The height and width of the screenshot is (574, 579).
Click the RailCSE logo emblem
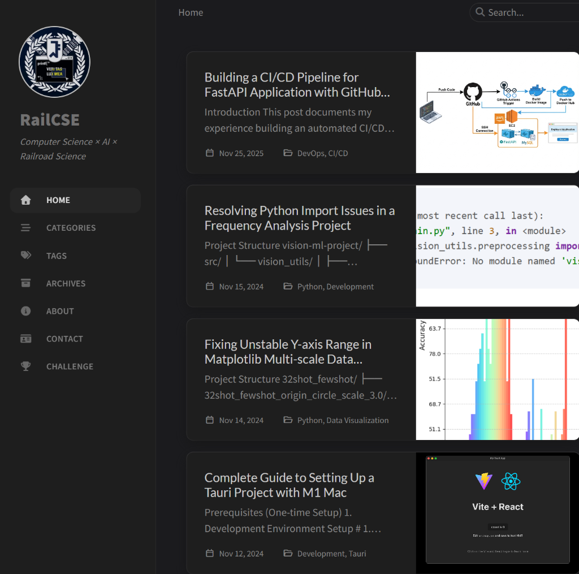[54, 62]
